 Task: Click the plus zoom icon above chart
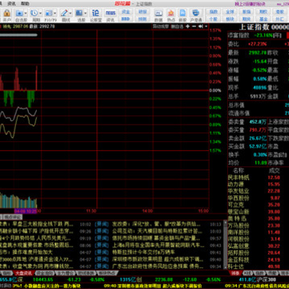point(188,26)
